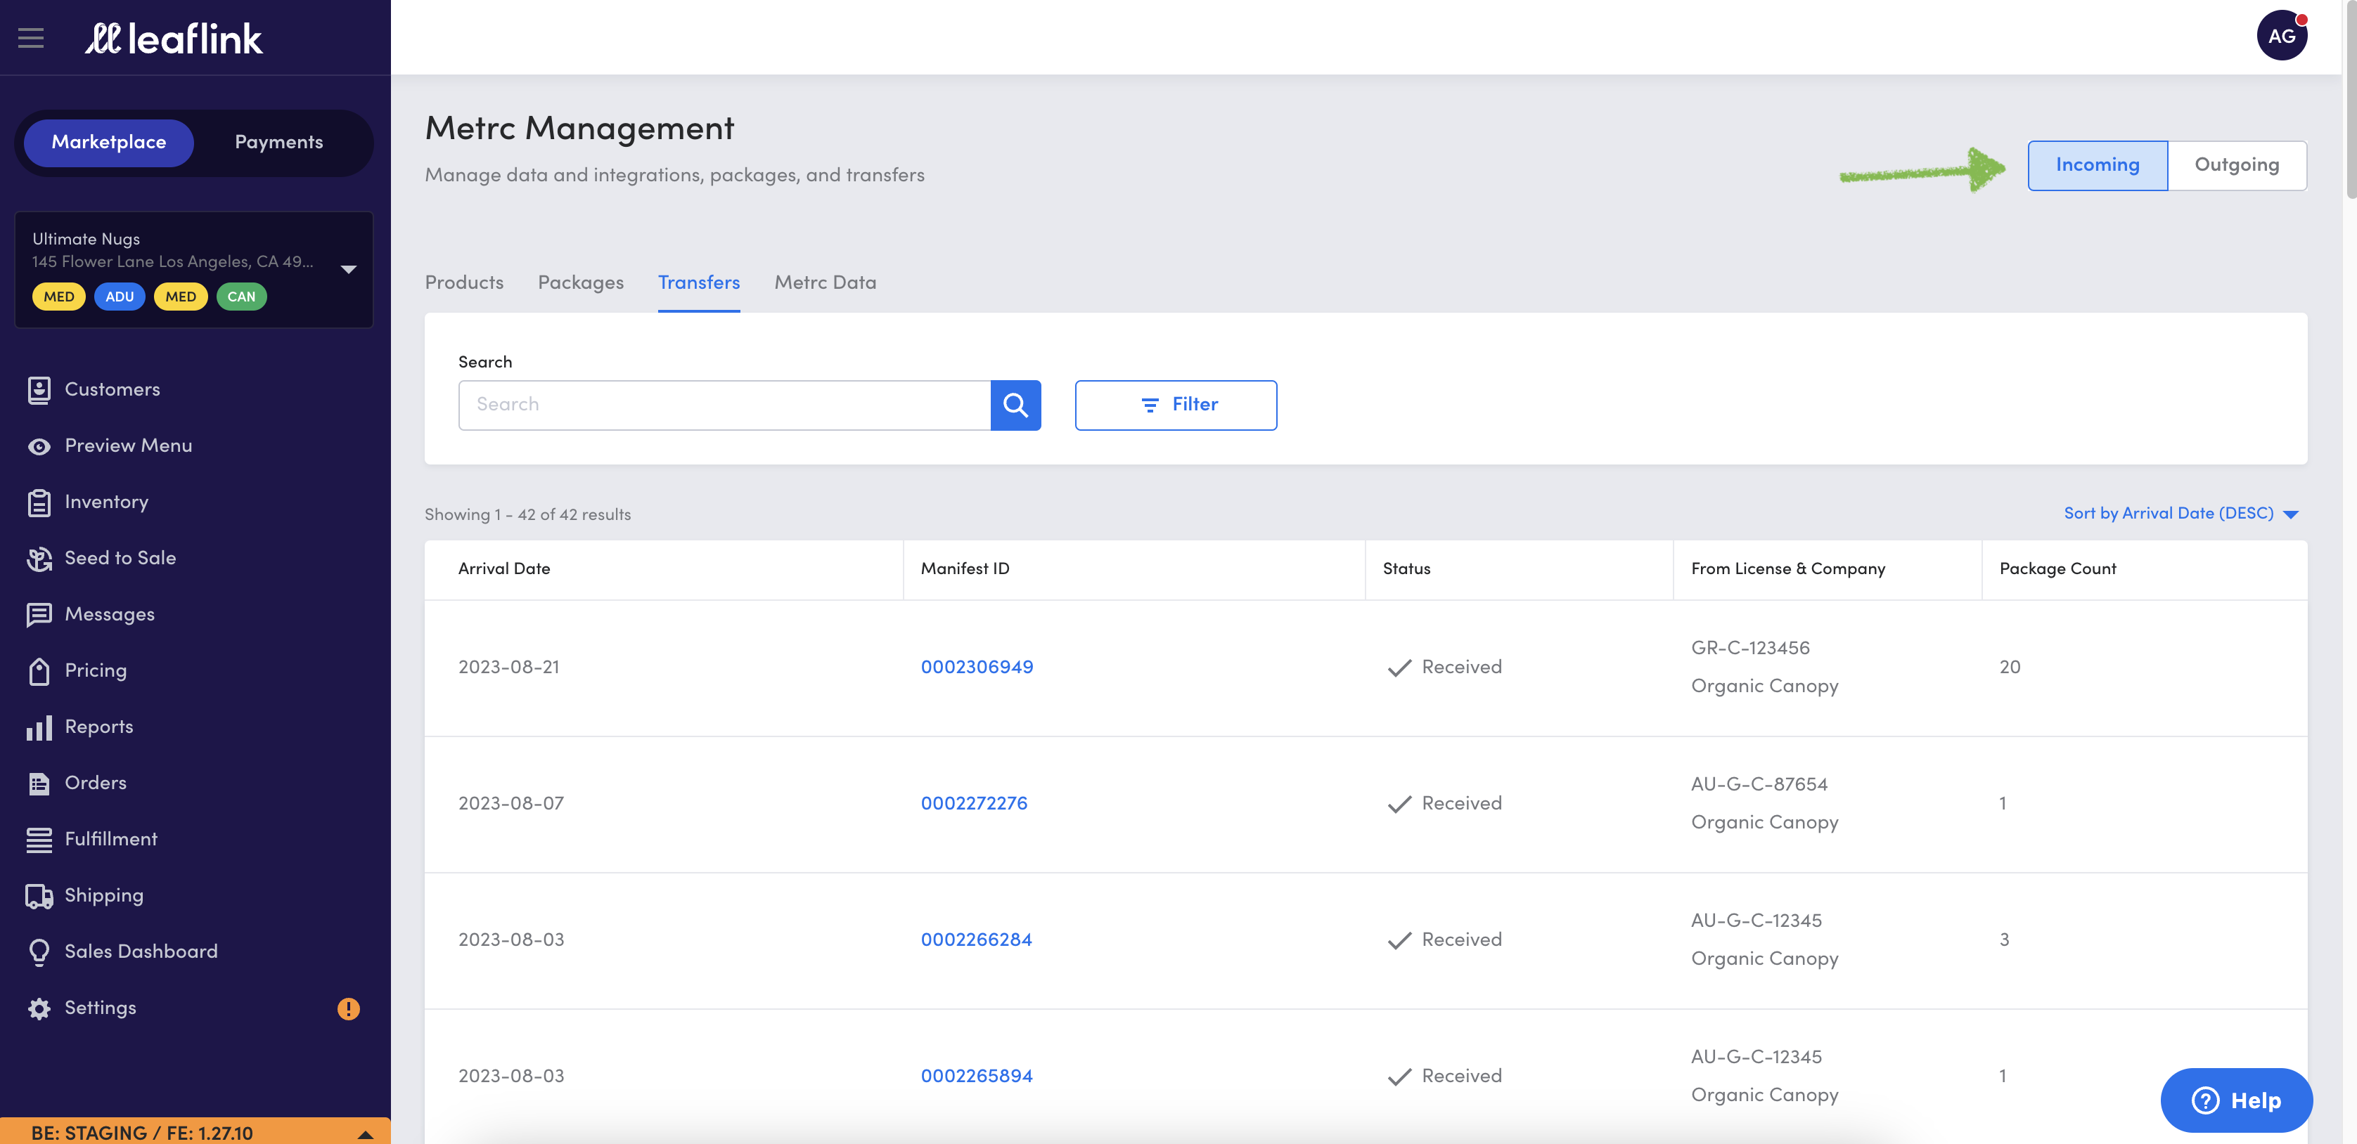Screen dimensions: 2357x1144
Task: Click the Shipping truck icon
Action: [39, 896]
